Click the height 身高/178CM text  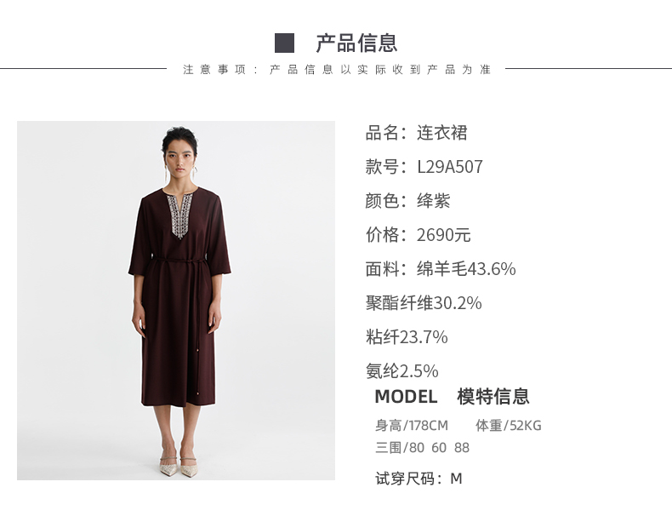tap(412, 426)
